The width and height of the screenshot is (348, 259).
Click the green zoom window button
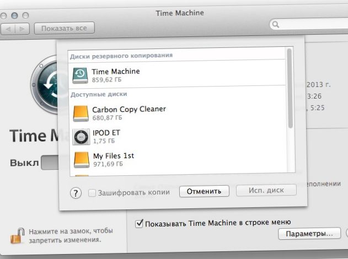(25, 15)
